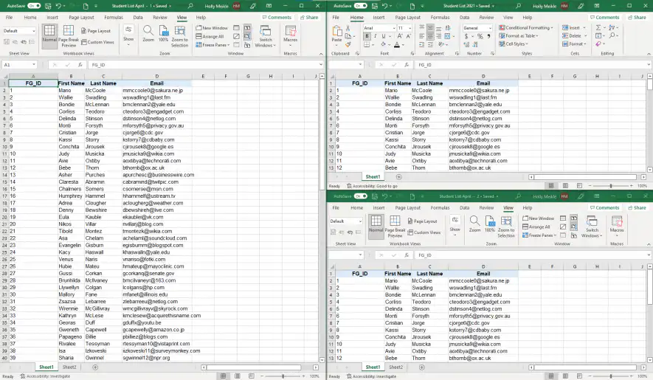
Task: Click Split window icon in April - 1 window
Action: pos(236,28)
